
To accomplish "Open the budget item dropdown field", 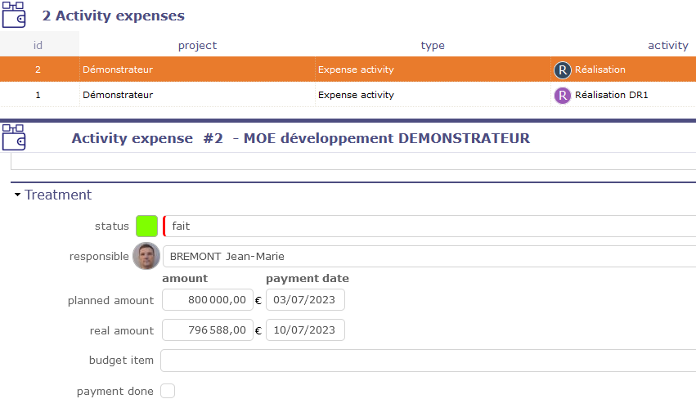I will (x=428, y=361).
